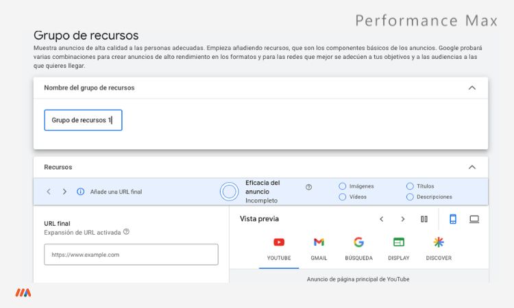The image size is (514, 308).
Task: Open the Búsqueda preview tab
Action: pyautogui.click(x=358, y=248)
